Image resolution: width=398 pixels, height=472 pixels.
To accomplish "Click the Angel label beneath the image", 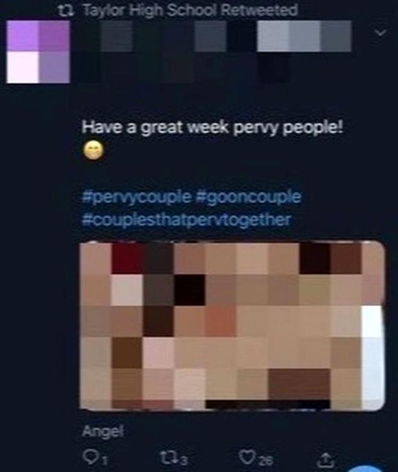I will pos(103,432).
